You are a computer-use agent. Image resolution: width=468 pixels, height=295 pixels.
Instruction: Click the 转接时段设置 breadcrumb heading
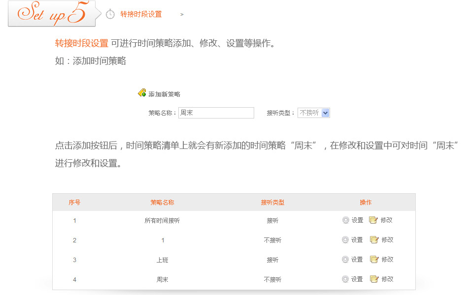point(141,14)
